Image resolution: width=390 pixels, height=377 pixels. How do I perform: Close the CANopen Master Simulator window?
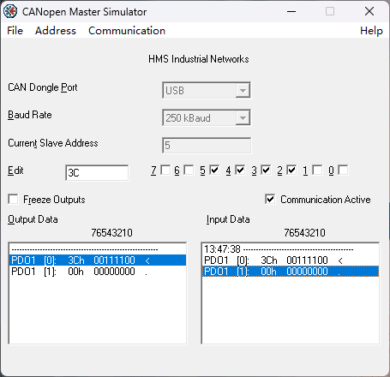369,11
